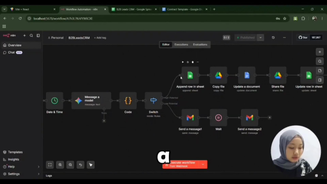Bookmark page with star icon
Screen dimensions: 327x184
[285, 19]
